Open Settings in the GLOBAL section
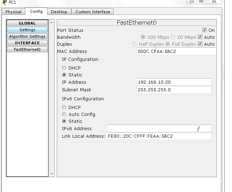 point(27,30)
